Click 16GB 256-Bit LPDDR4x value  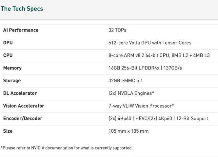(145, 68)
